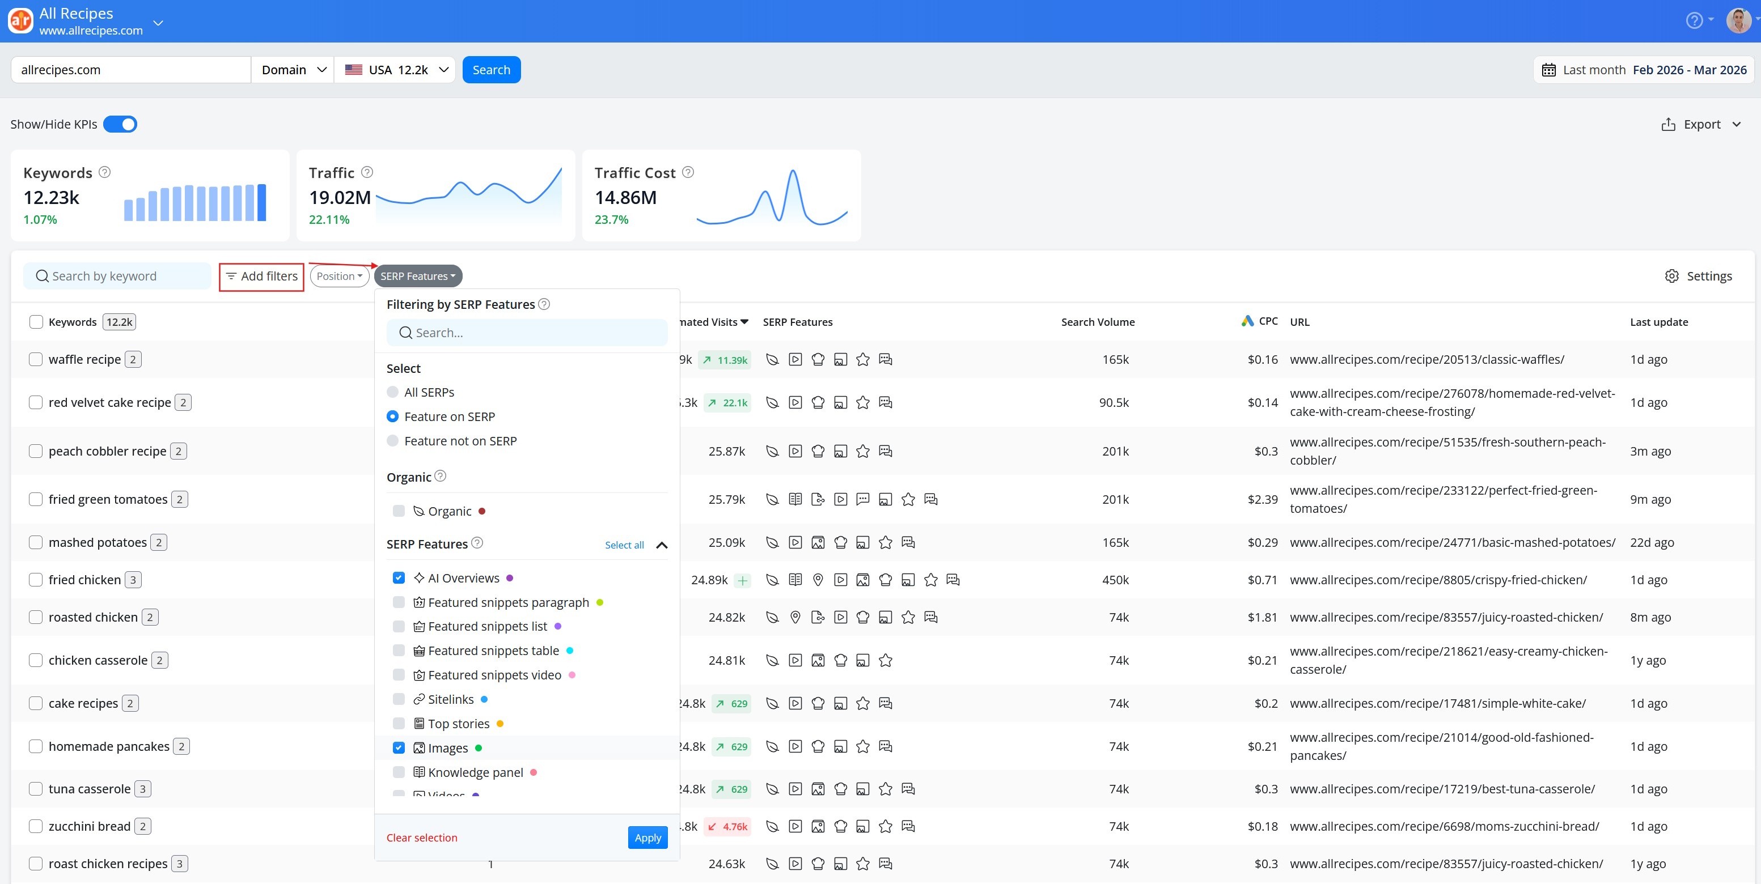This screenshot has height=884, width=1761.
Task: Click the Google Ads icon beside CPC
Action: pyautogui.click(x=1247, y=321)
